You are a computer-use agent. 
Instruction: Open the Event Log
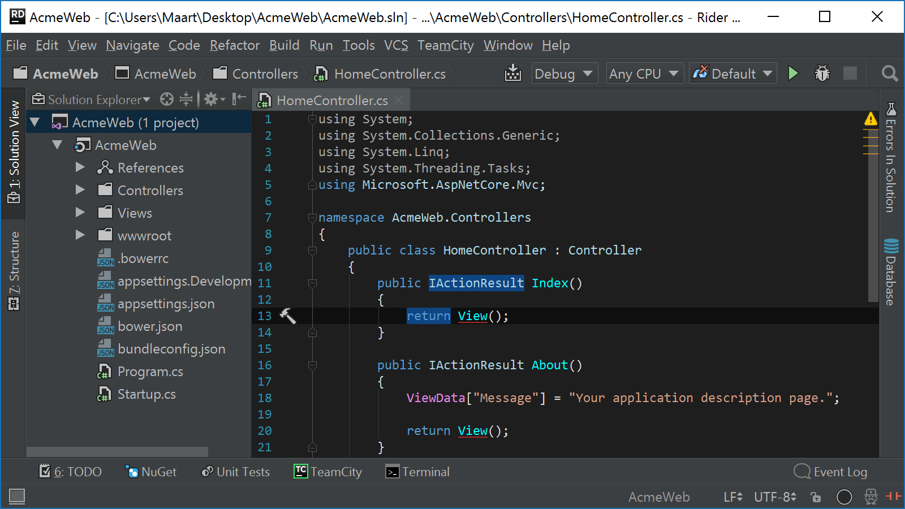[x=830, y=472]
